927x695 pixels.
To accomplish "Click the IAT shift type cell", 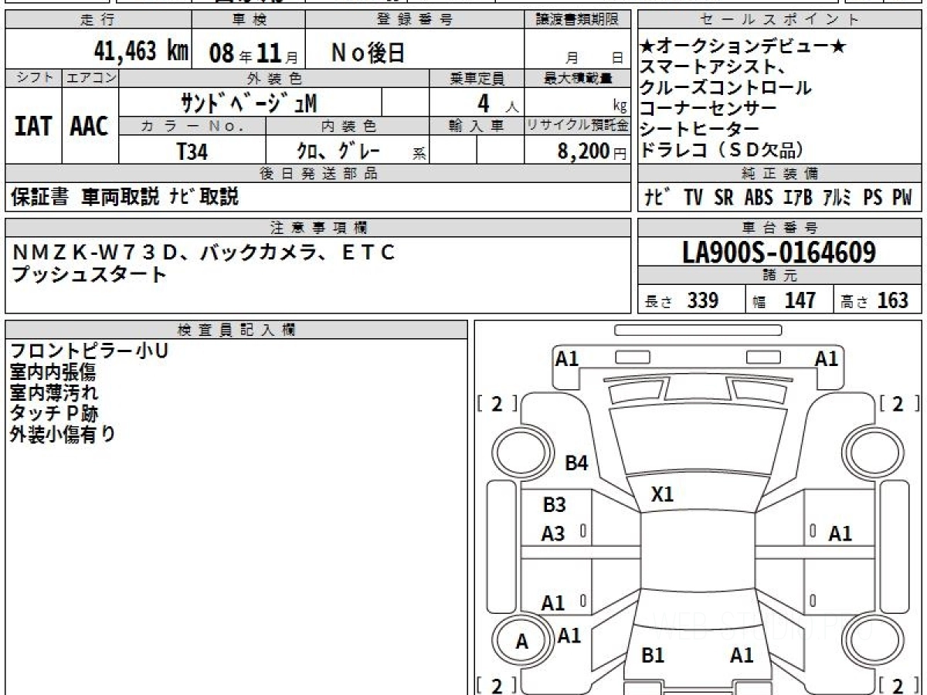I will 33,126.
